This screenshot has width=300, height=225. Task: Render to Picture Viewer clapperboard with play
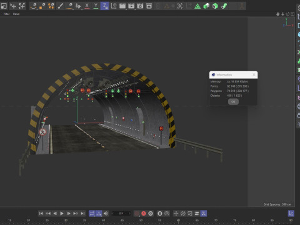coord(131,6)
